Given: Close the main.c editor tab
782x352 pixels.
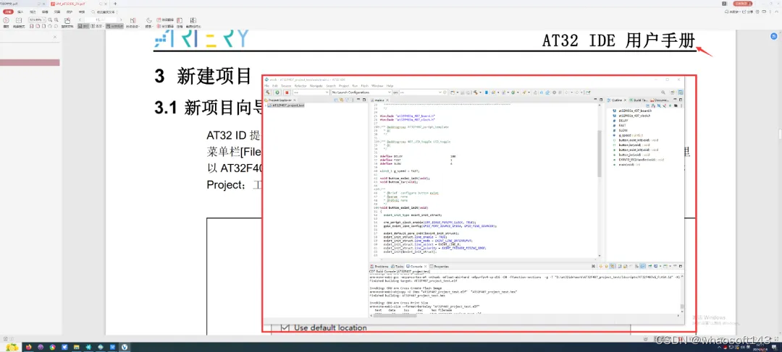Looking at the screenshot, I should pyautogui.click(x=387, y=100).
